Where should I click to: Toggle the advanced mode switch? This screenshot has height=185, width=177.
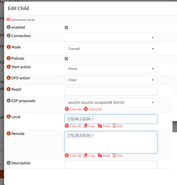coord(9,20)
